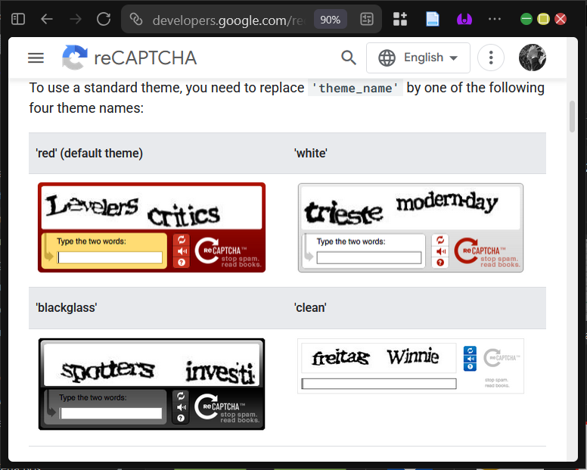Refresh challenge in the white theme widget
The height and width of the screenshot is (470, 587).
(x=440, y=240)
